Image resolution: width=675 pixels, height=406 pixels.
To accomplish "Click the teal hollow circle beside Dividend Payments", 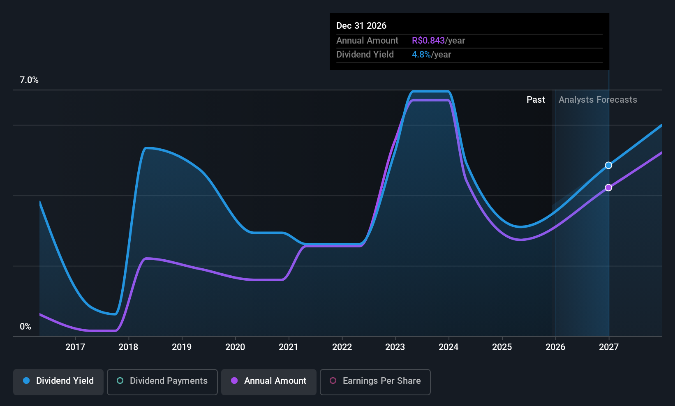I will (x=120, y=381).
